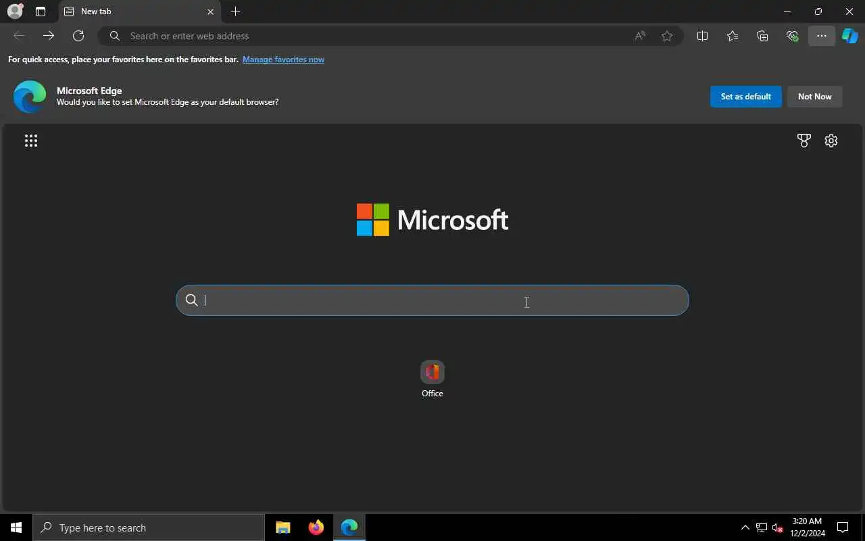Open the Collections icon
Image resolution: width=865 pixels, height=541 pixels.
pyautogui.click(x=762, y=36)
